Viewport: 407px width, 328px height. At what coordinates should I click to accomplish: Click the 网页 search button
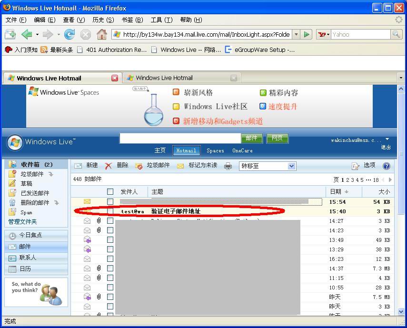(277, 138)
